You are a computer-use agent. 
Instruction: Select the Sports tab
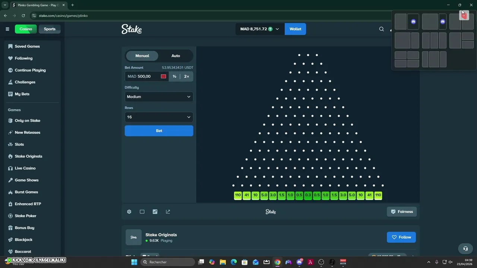point(50,29)
